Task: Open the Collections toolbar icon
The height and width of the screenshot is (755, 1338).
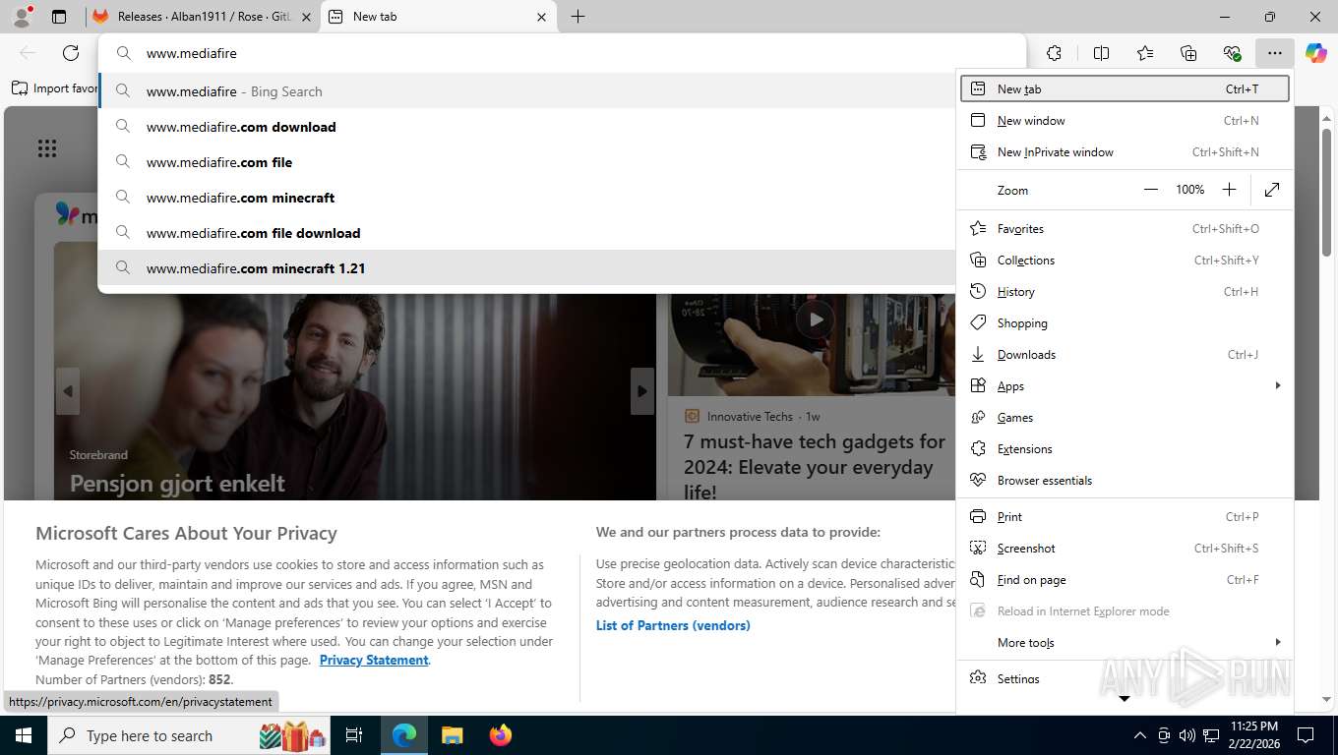Action: [x=1188, y=53]
